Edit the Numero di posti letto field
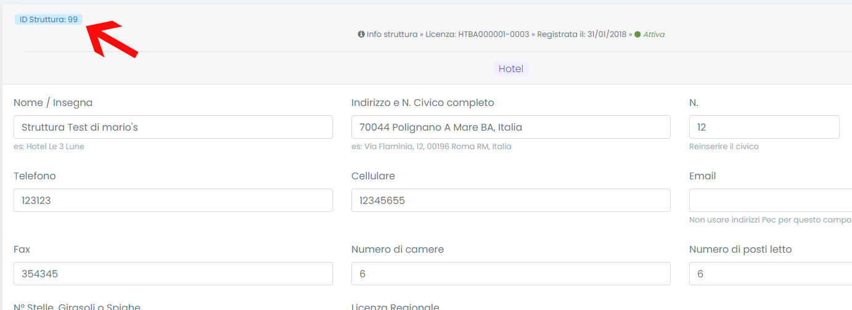The width and height of the screenshot is (852, 310). 771,274
